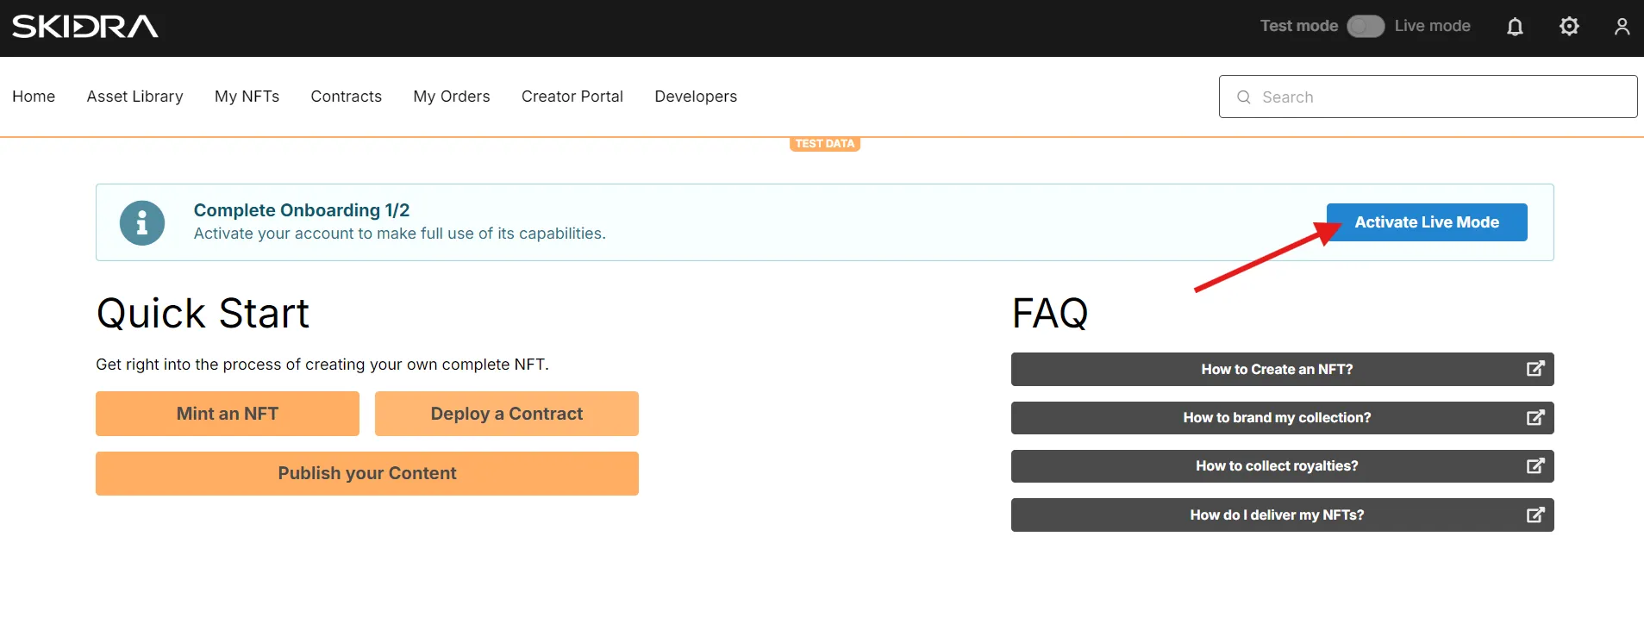Go to My Orders
The height and width of the screenshot is (630, 1644).
451,97
